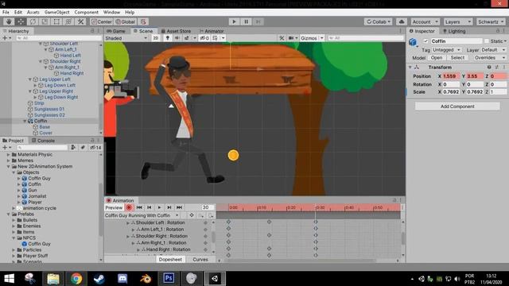Image resolution: width=509 pixels, height=286 pixels.
Task: Switch to the Console tab
Action: click(43, 141)
